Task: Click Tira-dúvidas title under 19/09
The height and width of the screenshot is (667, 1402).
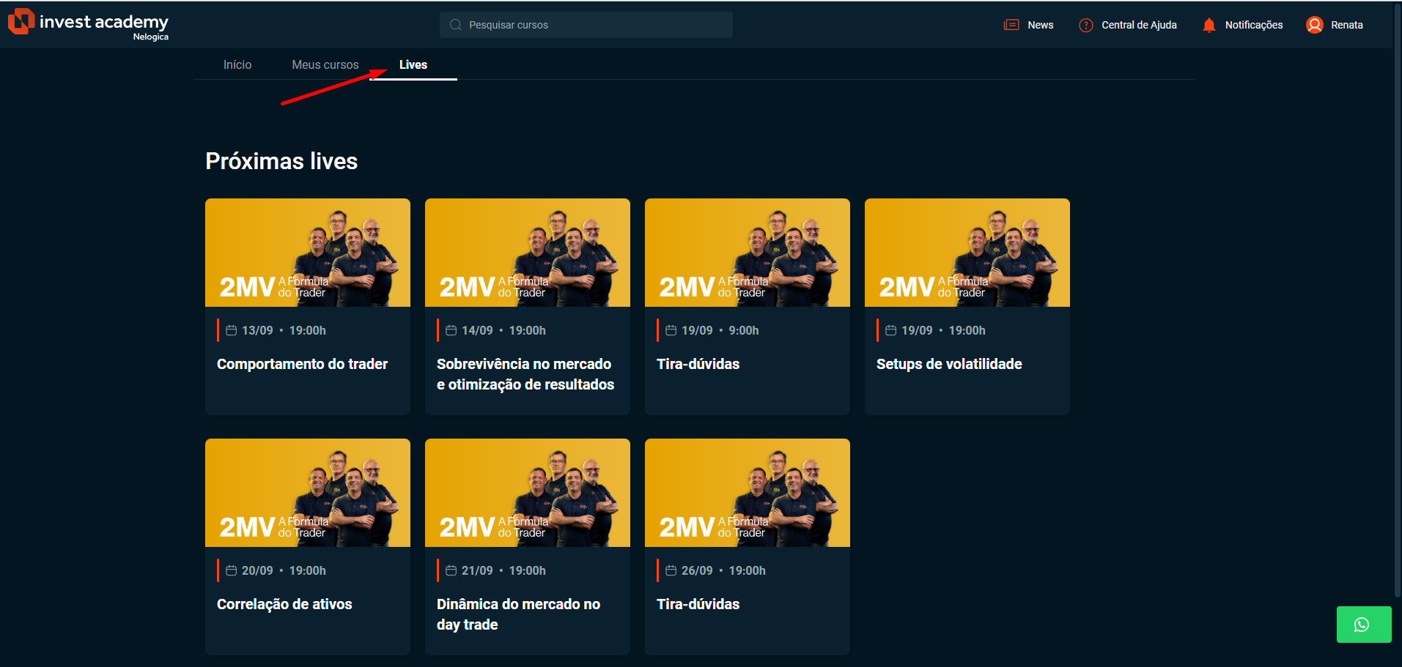Action: click(x=698, y=364)
